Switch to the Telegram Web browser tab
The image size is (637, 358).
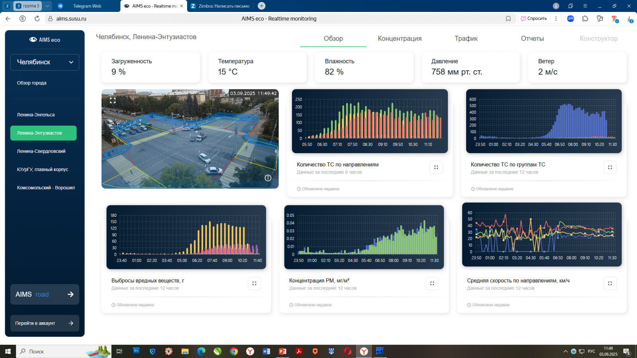tap(87, 6)
